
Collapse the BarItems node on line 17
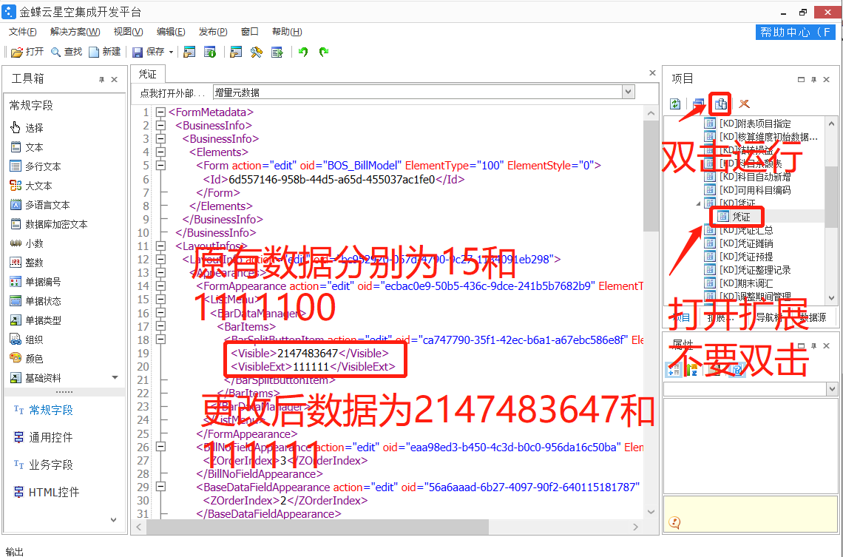pos(160,326)
